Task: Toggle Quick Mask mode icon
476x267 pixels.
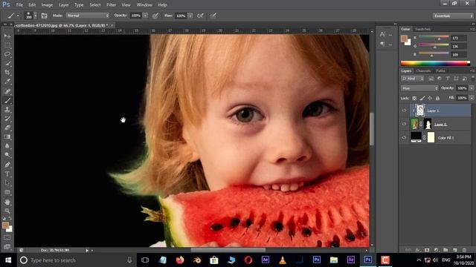Action: 7,237
